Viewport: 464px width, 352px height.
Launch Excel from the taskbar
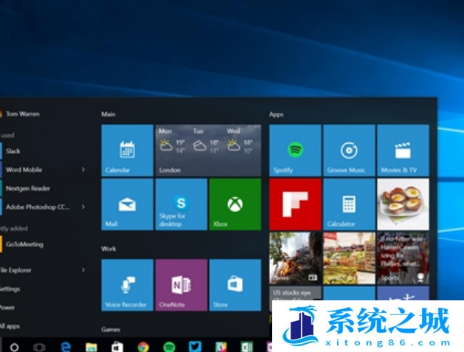[x=247, y=347]
